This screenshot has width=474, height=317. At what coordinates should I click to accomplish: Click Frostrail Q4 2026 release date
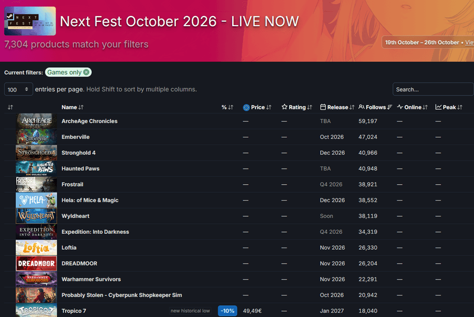(x=331, y=184)
